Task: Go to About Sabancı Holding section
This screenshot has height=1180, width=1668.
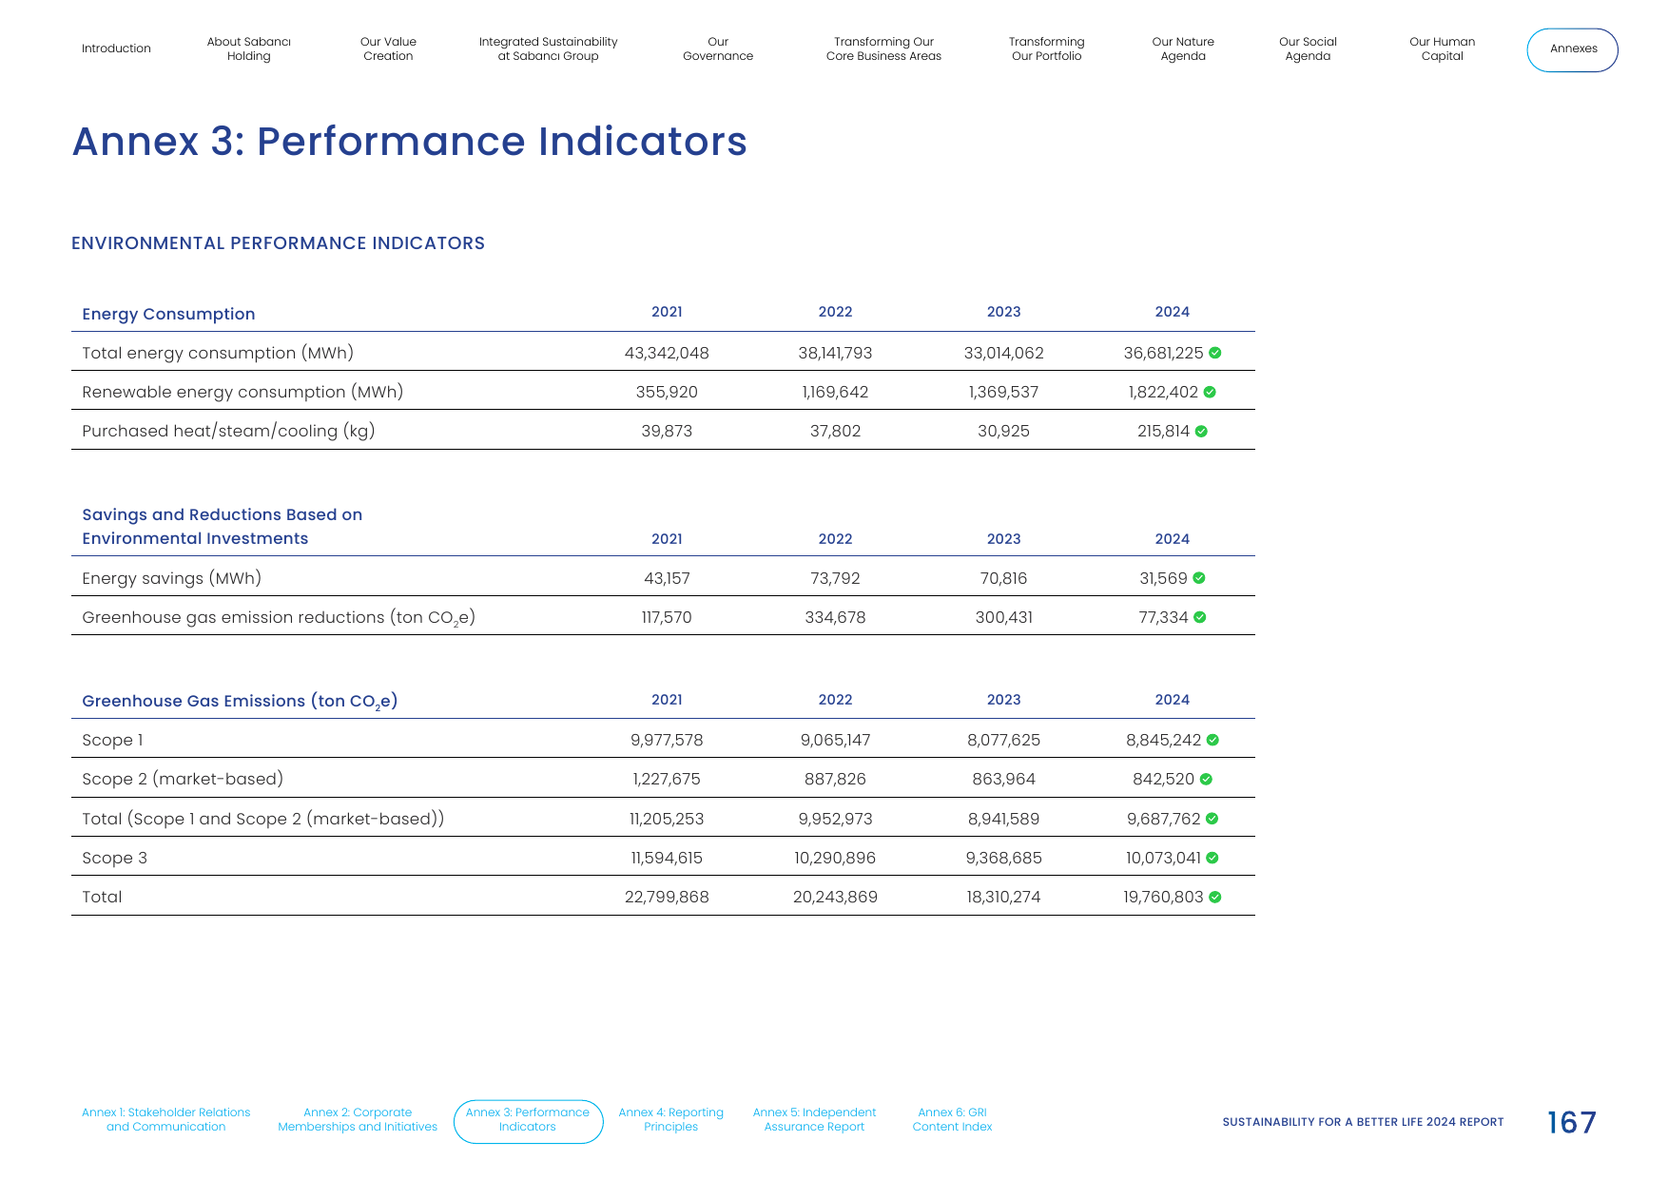Action: pos(249,48)
